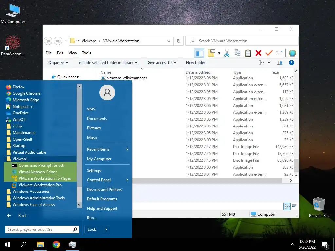
Task: Open the change view dropdown arrow
Action: click(269, 63)
